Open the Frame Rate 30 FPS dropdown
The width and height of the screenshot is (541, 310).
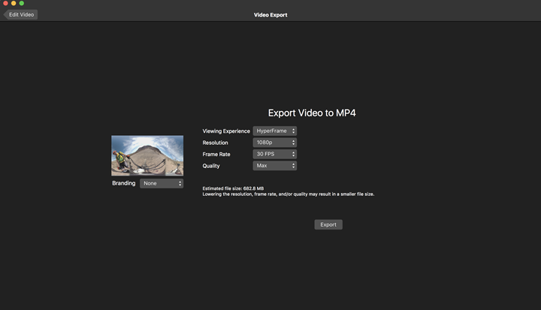(x=275, y=154)
